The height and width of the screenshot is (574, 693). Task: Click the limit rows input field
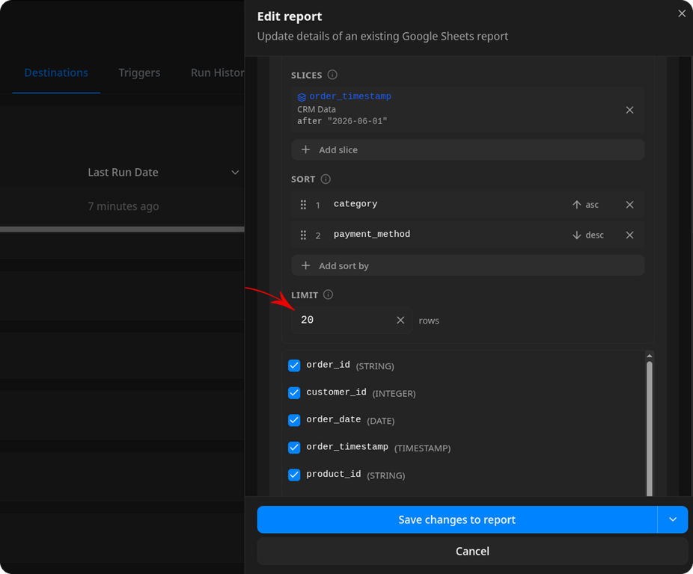[351, 320]
